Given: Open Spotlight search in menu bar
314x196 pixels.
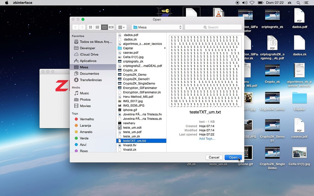Looking at the screenshot, I should click(x=298, y=3).
